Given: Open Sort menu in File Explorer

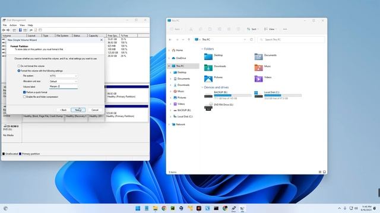Looking at the screenshot, I should tap(252, 29).
